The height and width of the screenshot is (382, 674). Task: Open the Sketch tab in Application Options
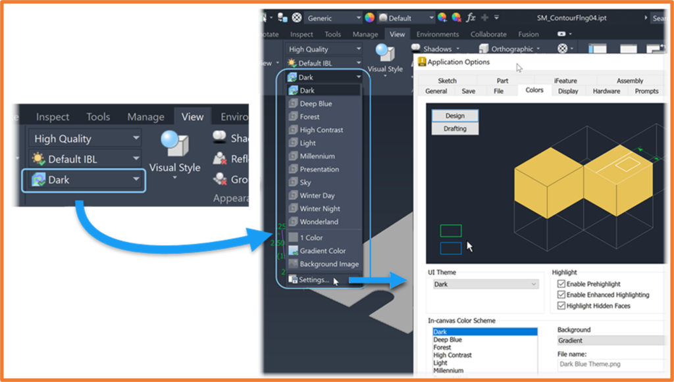click(x=447, y=81)
